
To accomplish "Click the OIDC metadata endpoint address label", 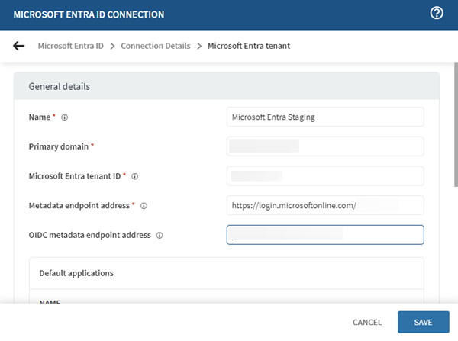I will 89,235.
